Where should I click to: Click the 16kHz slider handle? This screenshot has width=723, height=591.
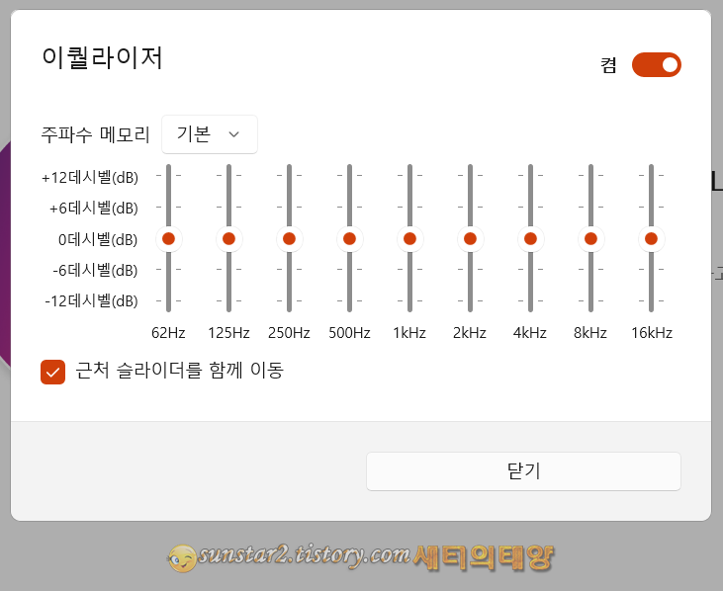pos(651,238)
